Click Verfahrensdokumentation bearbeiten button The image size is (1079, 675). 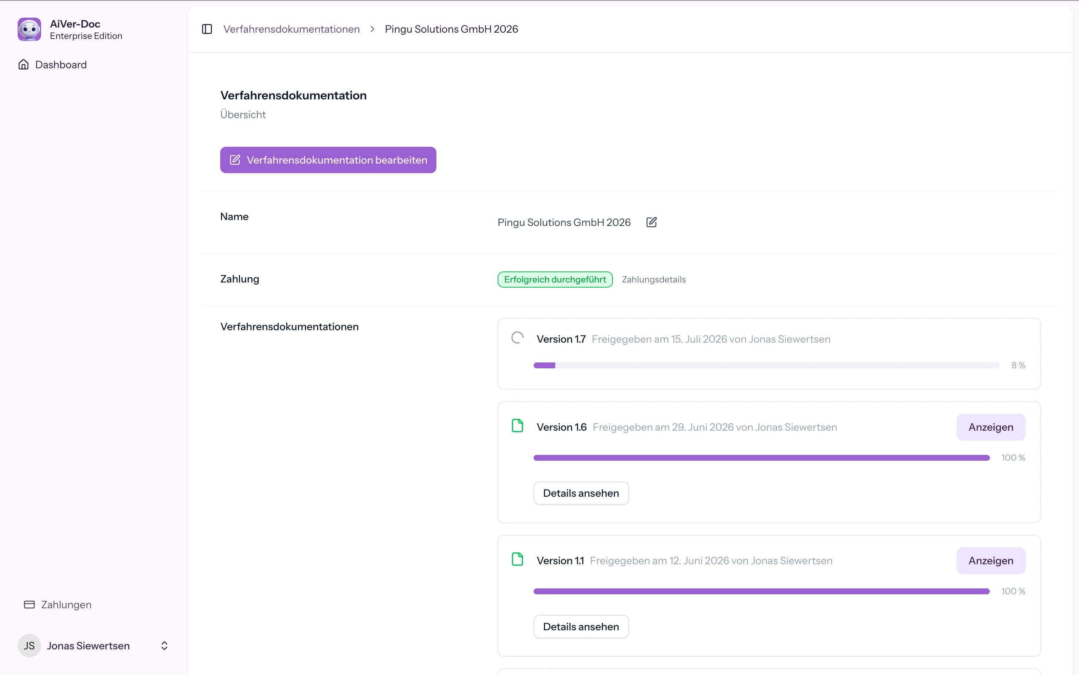pyautogui.click(x=328, y=160)
